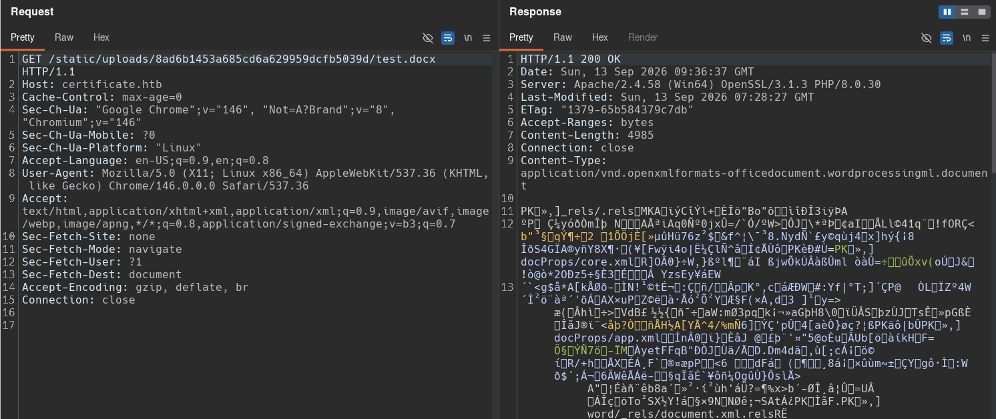This screenshot has height=419, width=996.
Task: Click 'Sec-Fetch-Dest: document' header line
Action: click(102, 275)
